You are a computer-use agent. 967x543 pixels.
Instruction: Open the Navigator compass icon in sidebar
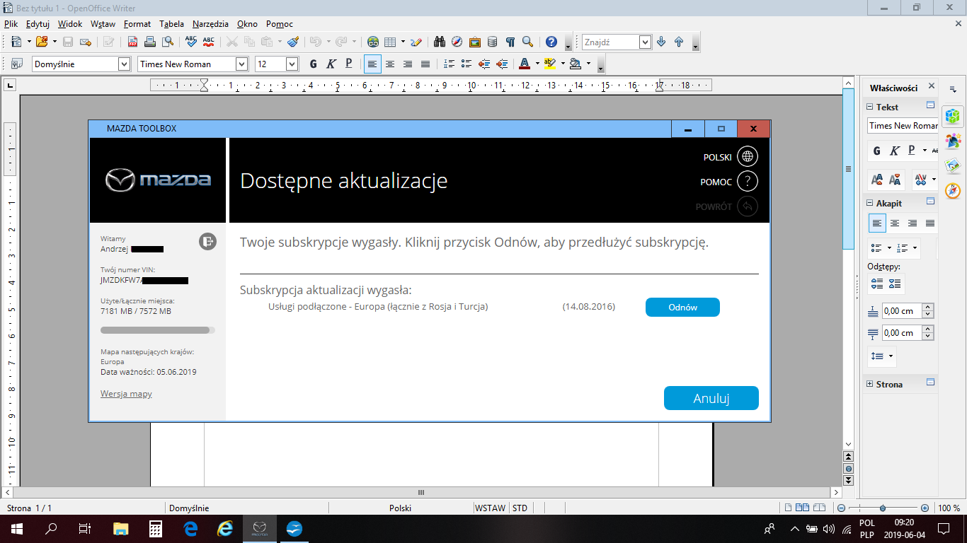953,191
